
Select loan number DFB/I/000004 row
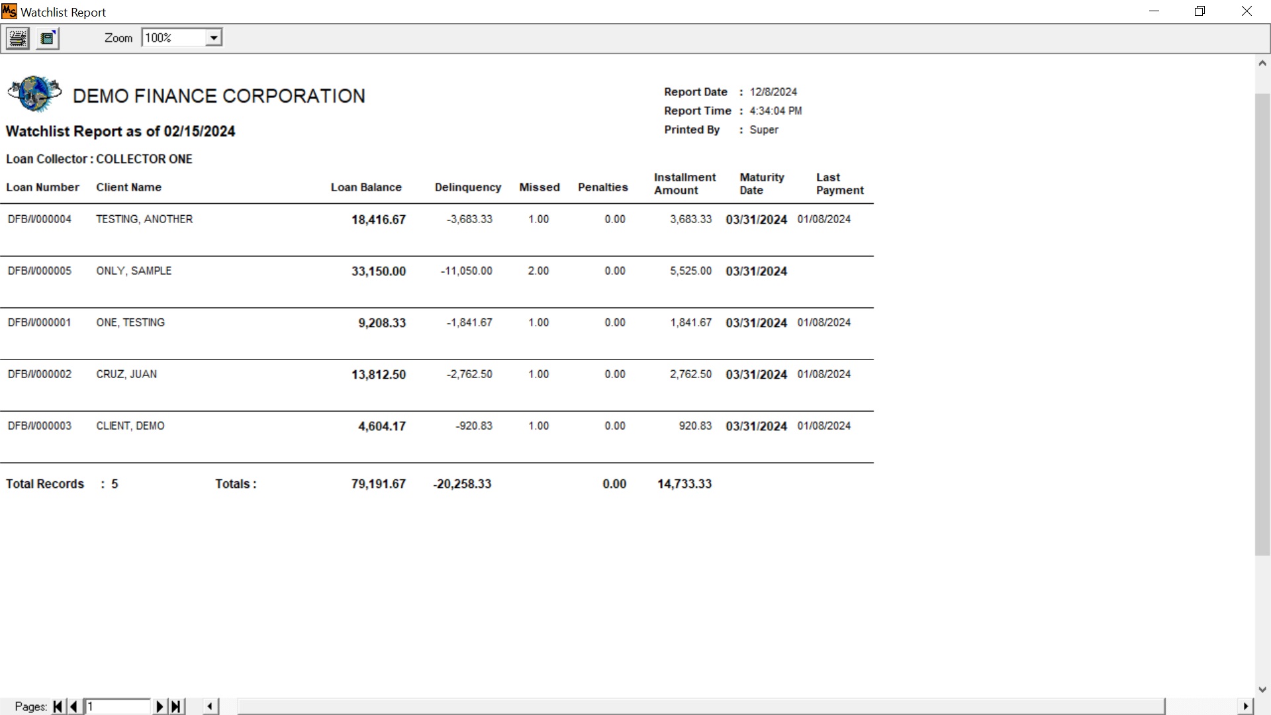[40, 219]
